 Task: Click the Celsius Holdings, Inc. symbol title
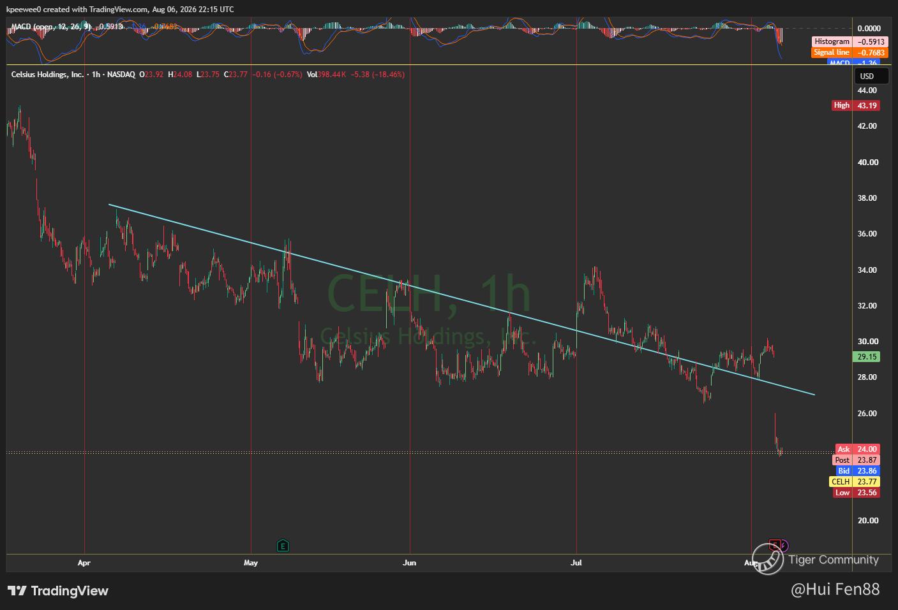47,75
